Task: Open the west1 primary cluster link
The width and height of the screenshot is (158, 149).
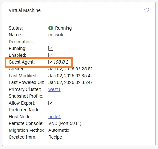Action: [x=55, y=89]
